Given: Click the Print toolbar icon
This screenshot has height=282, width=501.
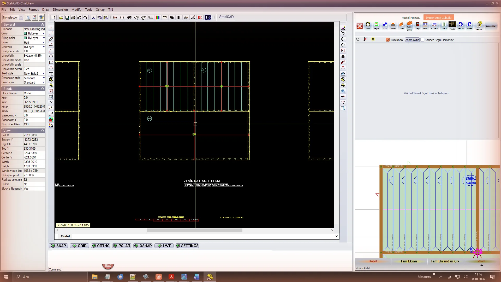Looking at the screenshot, I should pos(73,17).
